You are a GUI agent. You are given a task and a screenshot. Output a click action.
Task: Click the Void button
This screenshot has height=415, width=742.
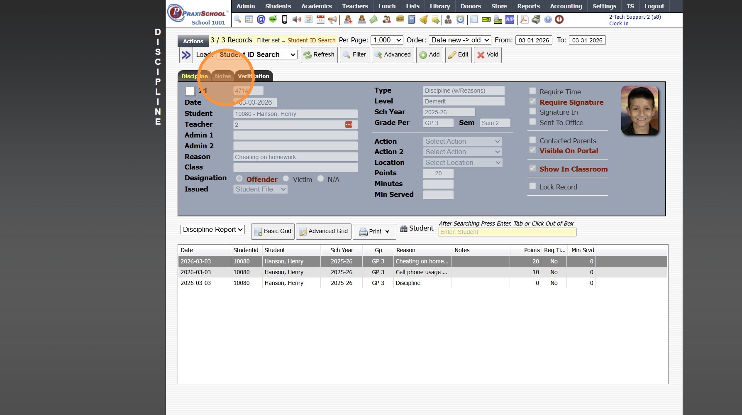pos(488,55)
